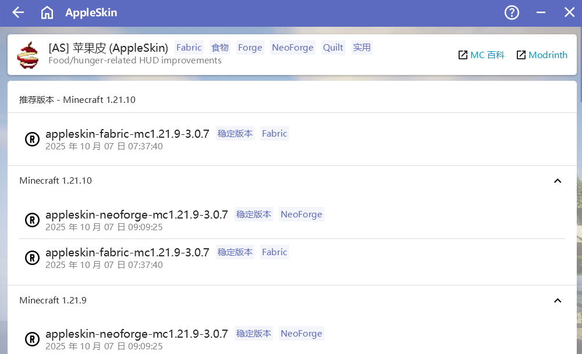Open help with question mark icon
This screenshot has width=582, height=354.
(x=512, y=13)
